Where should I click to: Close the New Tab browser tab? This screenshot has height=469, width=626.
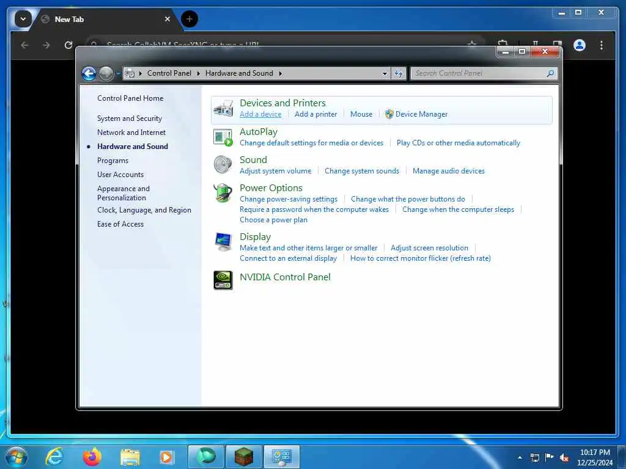click(168, 19)
